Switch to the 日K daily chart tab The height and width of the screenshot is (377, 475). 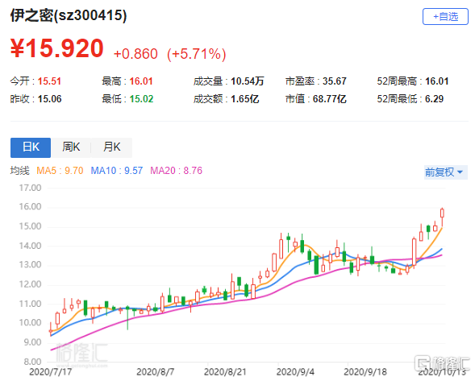click(31, 147)
